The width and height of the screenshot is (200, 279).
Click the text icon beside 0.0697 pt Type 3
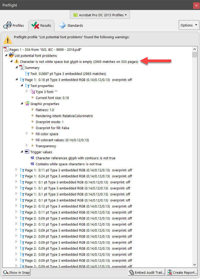(27, 73)
